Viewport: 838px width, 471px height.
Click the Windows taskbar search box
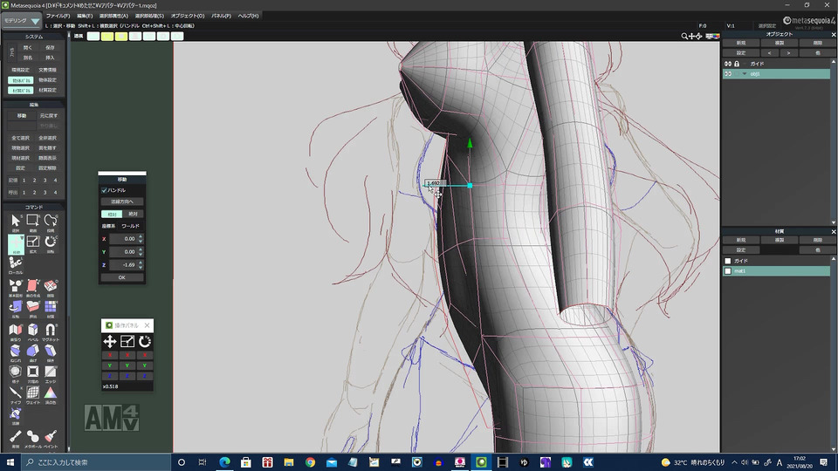[87, 461]
